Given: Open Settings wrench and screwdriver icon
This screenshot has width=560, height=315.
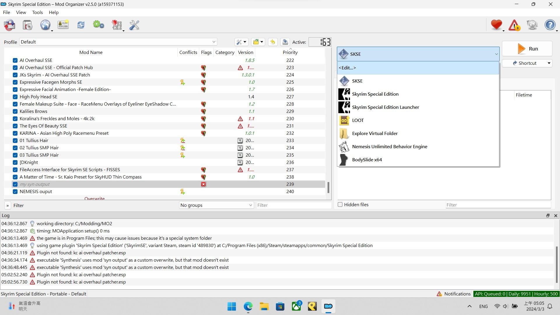Looking at the screenshot, I should point(134,25).
